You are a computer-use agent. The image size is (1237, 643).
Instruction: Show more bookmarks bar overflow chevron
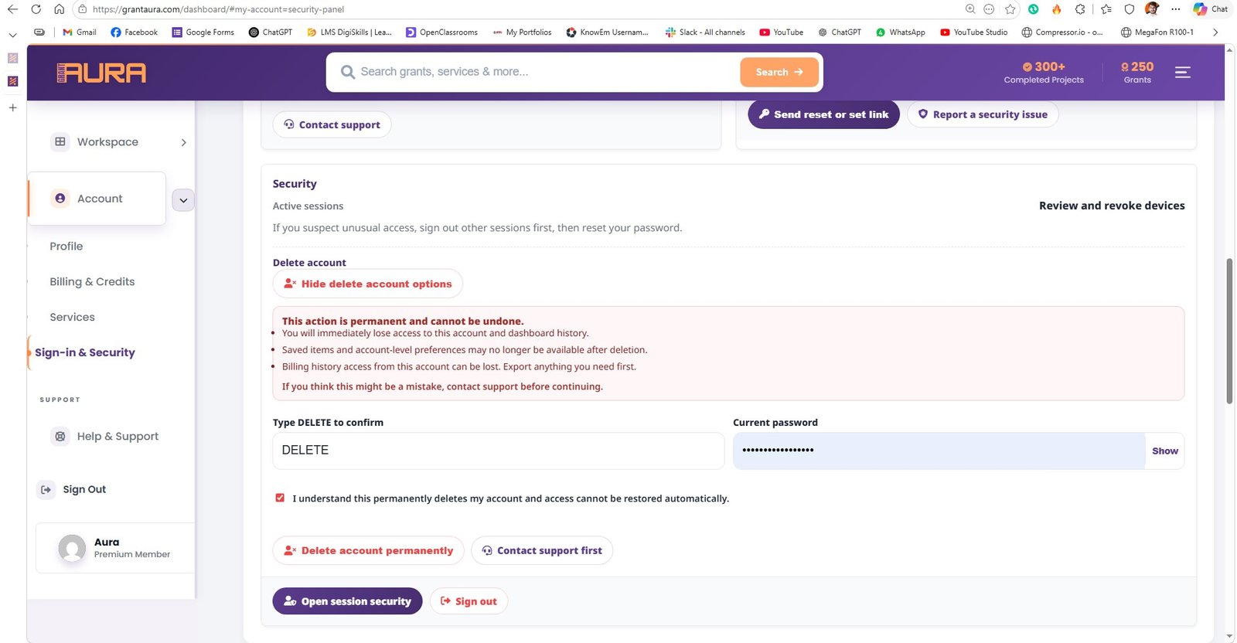1215,32
